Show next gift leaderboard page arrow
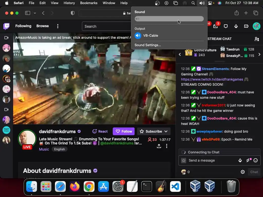This screenshot has height=197, width=263. click(259, 54)
